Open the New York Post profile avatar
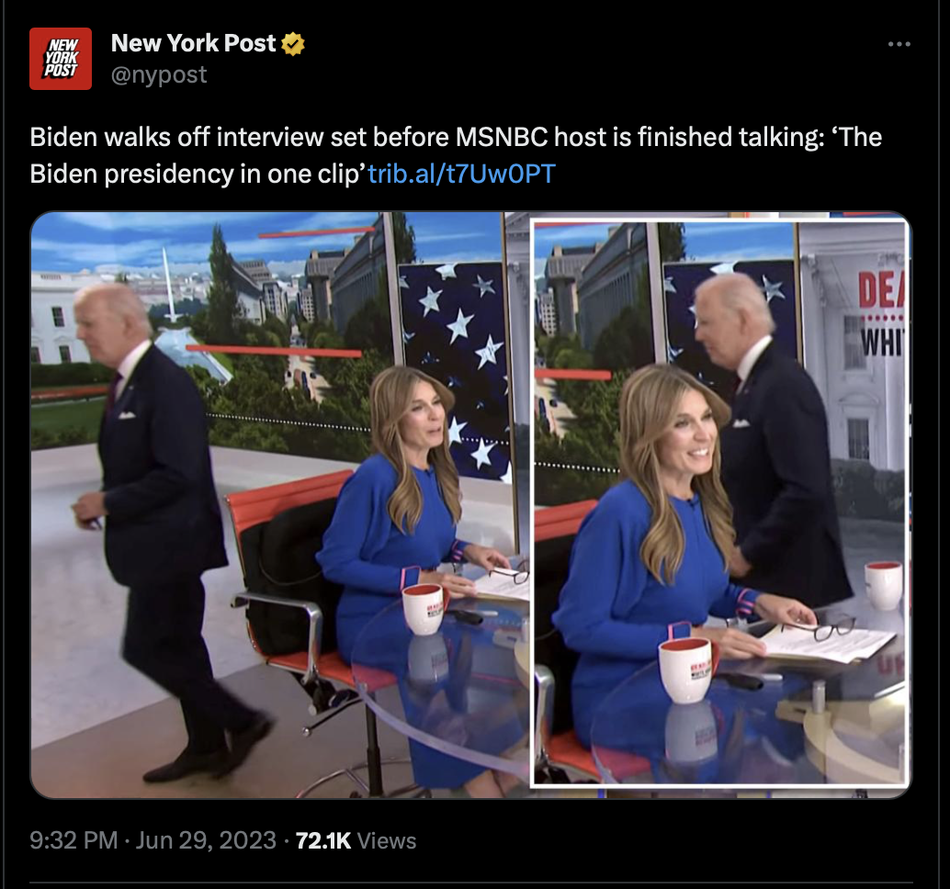 (61, 59)
